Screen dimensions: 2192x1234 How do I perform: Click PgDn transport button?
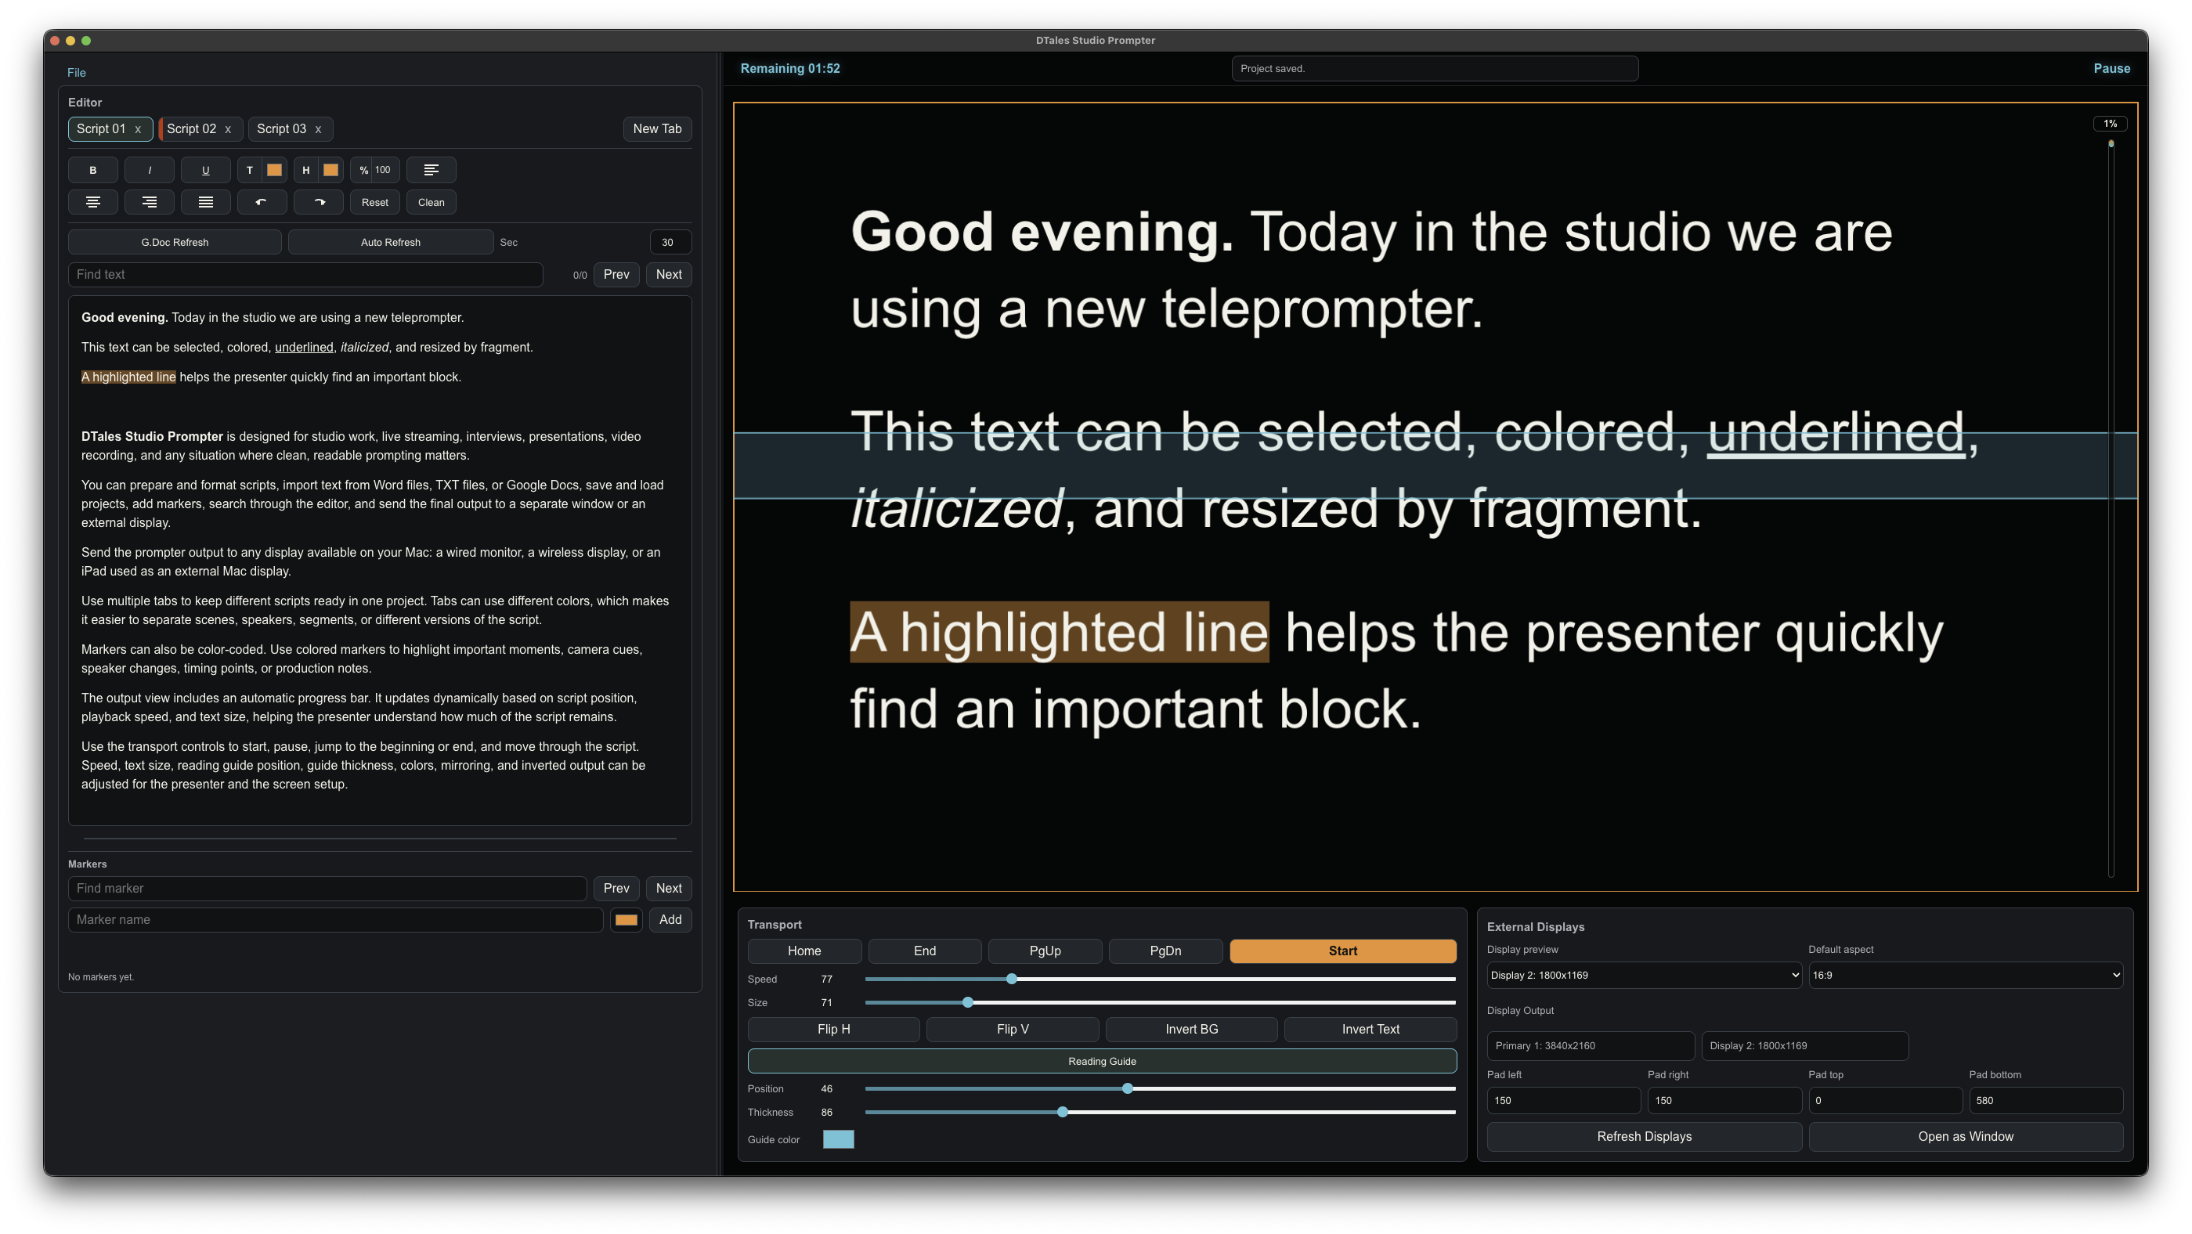(x=1166, y=951)
